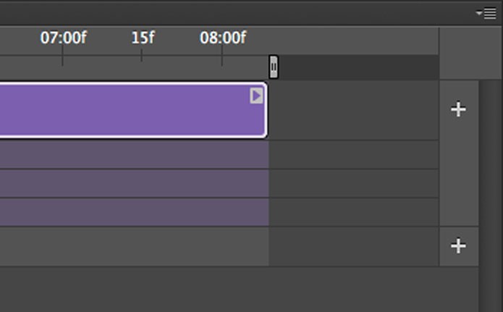
Task: Click the second keyframe row under clip
Action: point(134,184)
